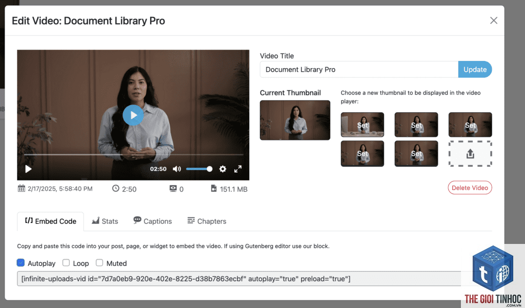Uncheck the Autoplay checkbox

coord(21,263)
